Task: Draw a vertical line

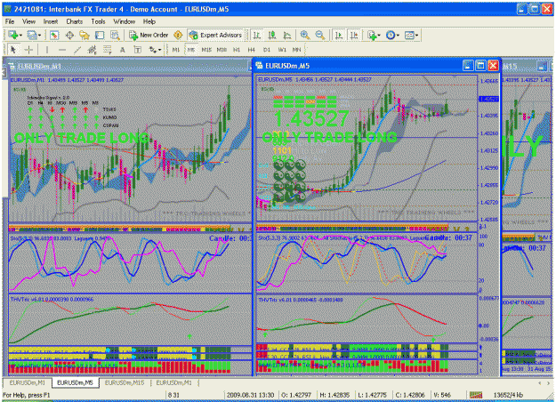Action: pyautogui.click(x=47, y=50)
